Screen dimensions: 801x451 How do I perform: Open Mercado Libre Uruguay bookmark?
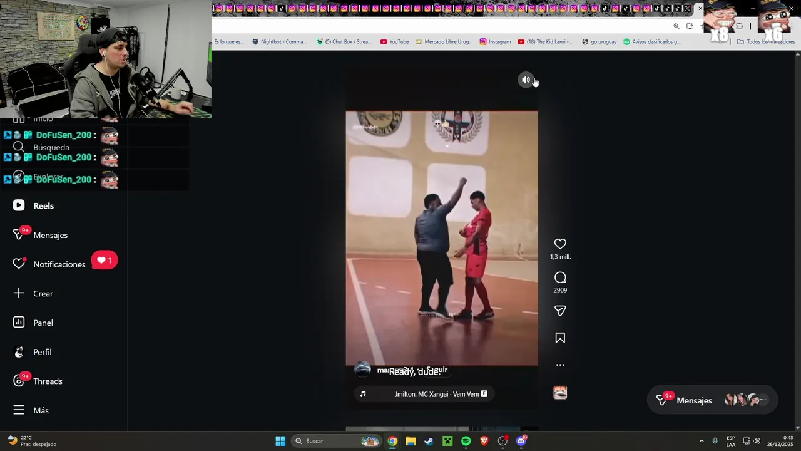point(444,42)
